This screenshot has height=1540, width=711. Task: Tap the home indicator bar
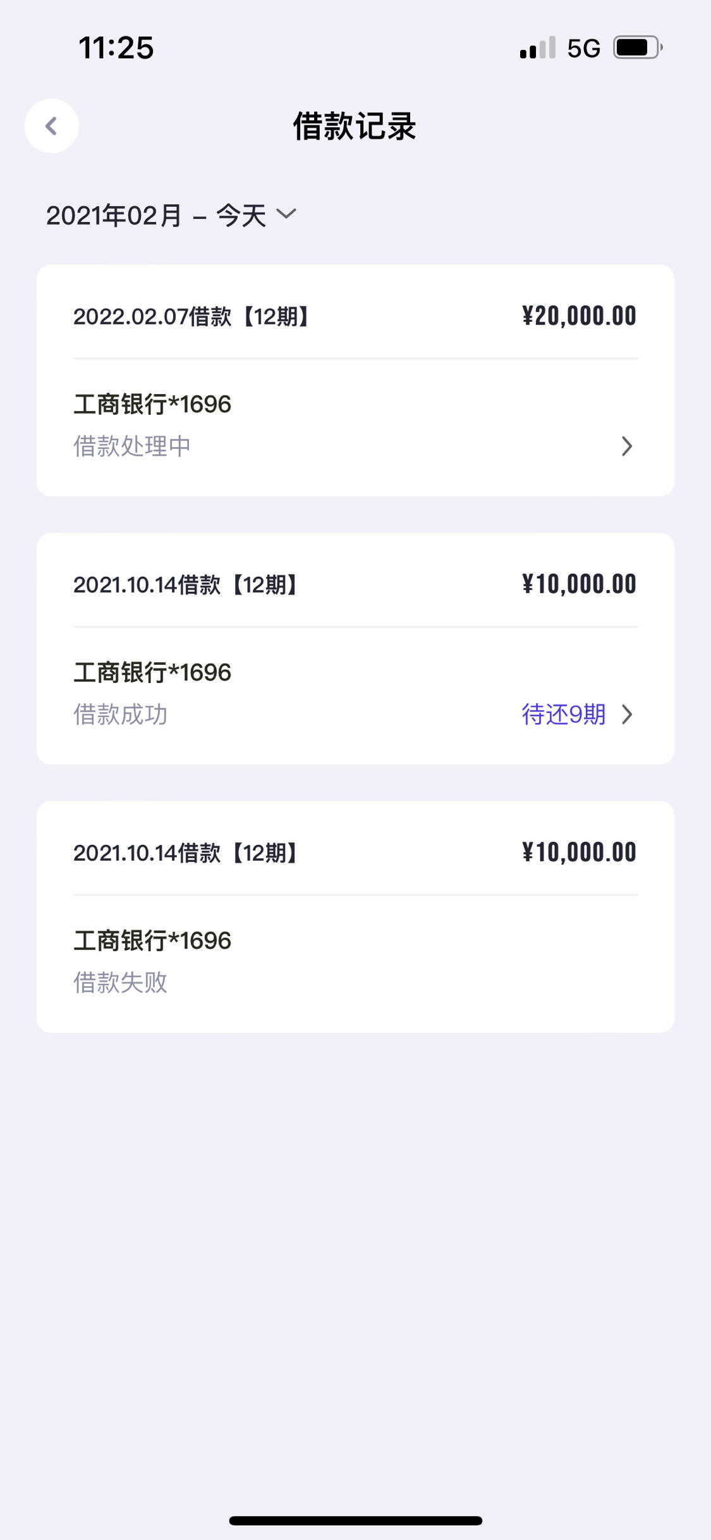(355, 1520)
